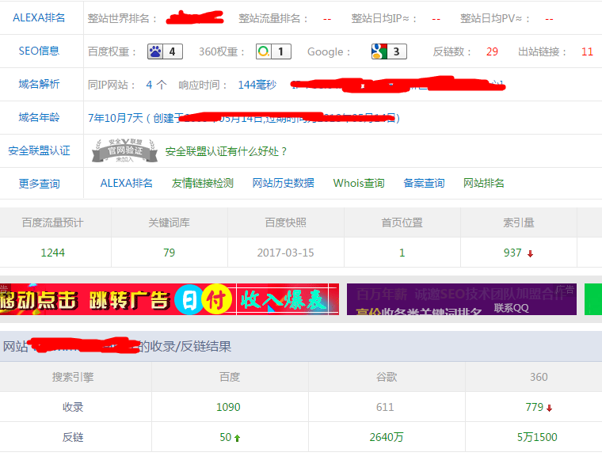The image size is (602, 460).
Task: Click green up arrow beside 50 反链
Action: [238, 438]
